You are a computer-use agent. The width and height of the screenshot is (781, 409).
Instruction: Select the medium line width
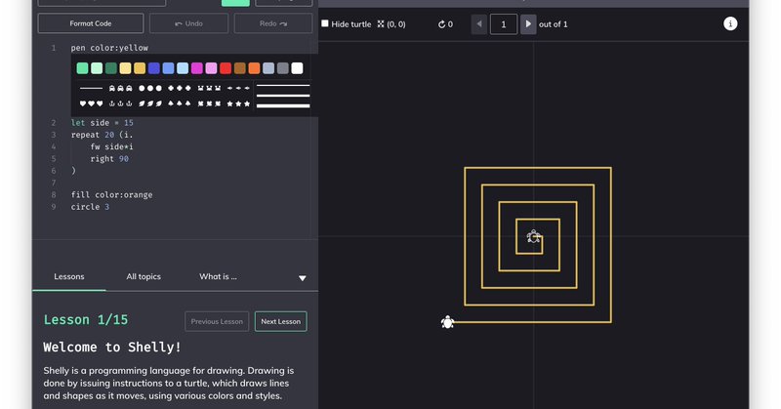283,95
